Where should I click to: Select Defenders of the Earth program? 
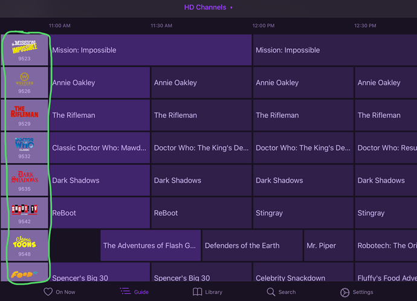pos(253,245)
